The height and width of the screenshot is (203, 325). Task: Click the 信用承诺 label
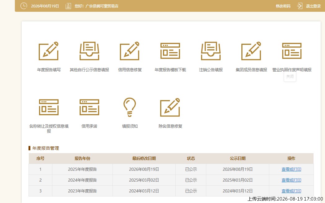pyautogui.click(x=89, y=126)
